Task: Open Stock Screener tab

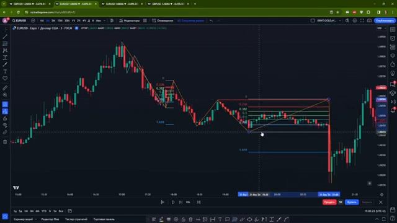Action: pyautogui.click(x=23, y=219)
